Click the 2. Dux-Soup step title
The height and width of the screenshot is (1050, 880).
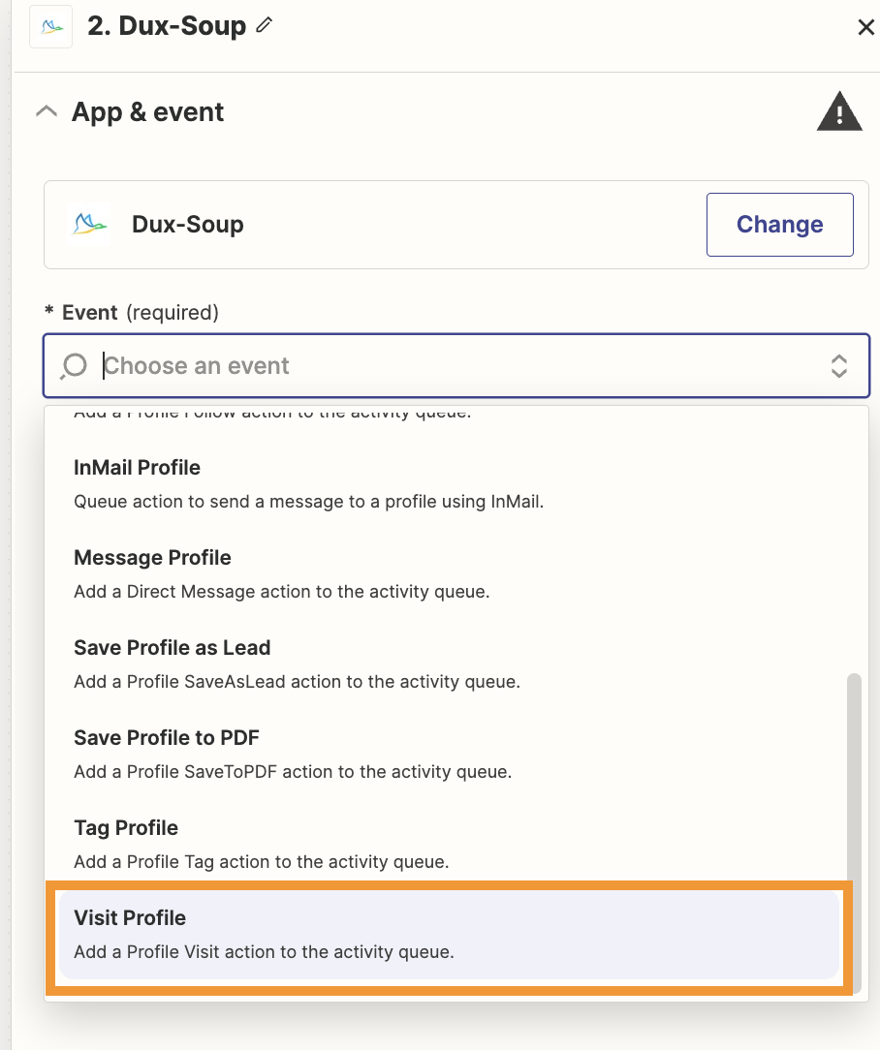(167, 26)
